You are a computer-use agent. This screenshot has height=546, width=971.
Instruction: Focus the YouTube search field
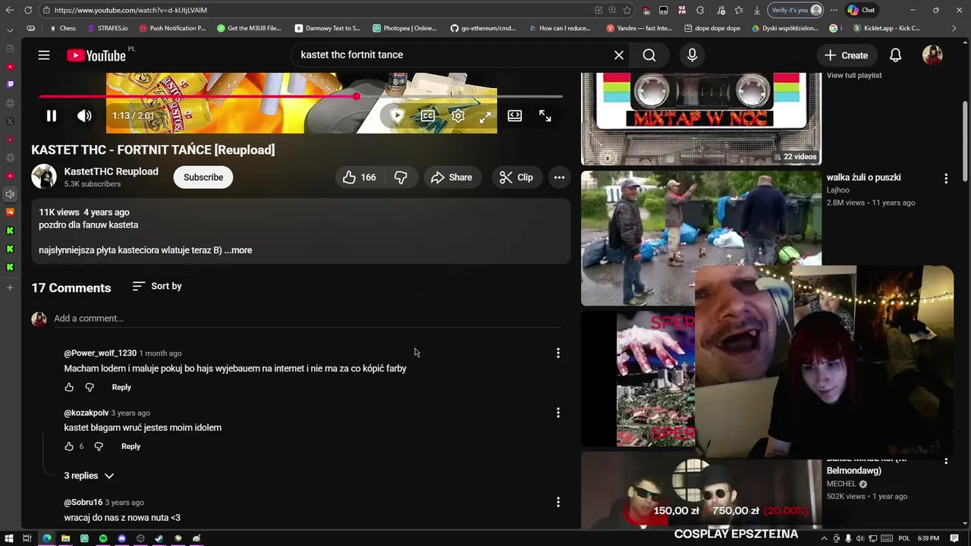point(452,55)
